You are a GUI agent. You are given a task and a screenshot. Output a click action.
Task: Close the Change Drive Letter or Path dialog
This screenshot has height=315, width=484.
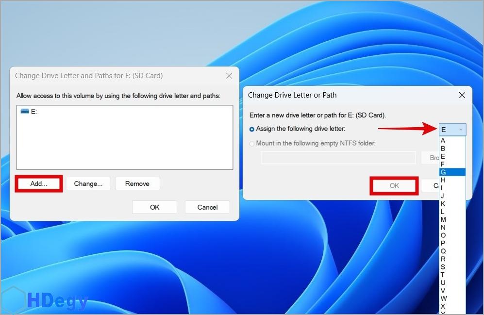462,95
